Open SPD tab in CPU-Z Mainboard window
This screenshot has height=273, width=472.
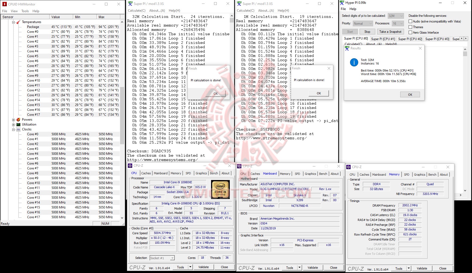298,174
